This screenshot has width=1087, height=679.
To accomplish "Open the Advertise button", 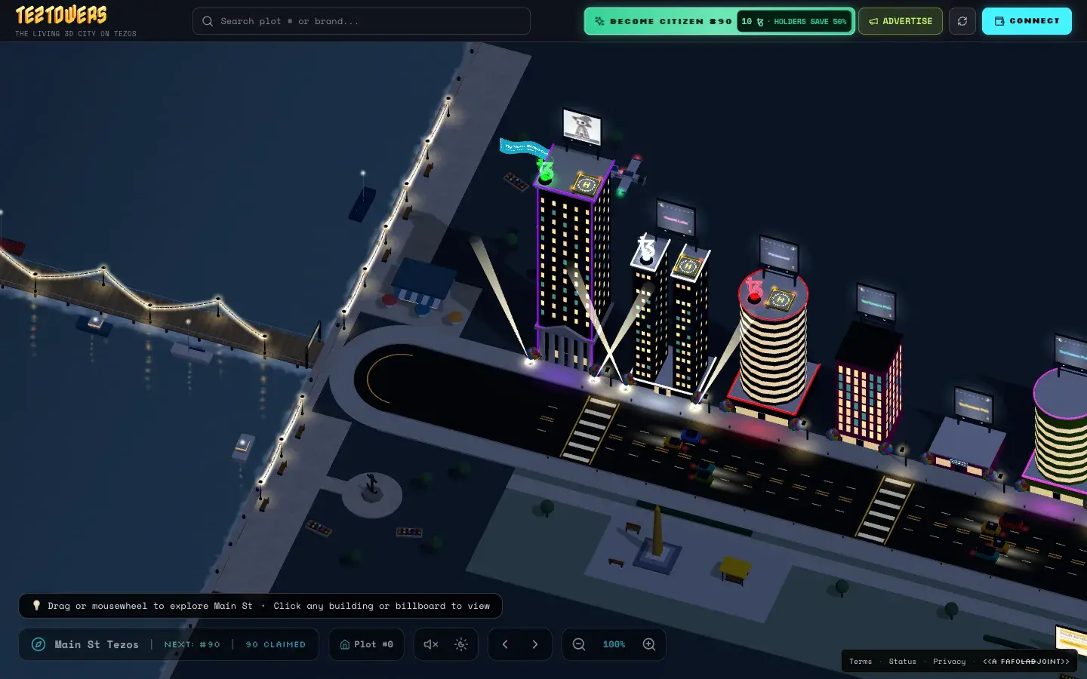I will pos(901,21).
